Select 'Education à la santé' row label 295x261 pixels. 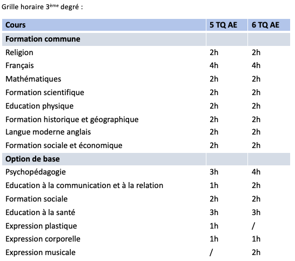click(x=41, y=212)
